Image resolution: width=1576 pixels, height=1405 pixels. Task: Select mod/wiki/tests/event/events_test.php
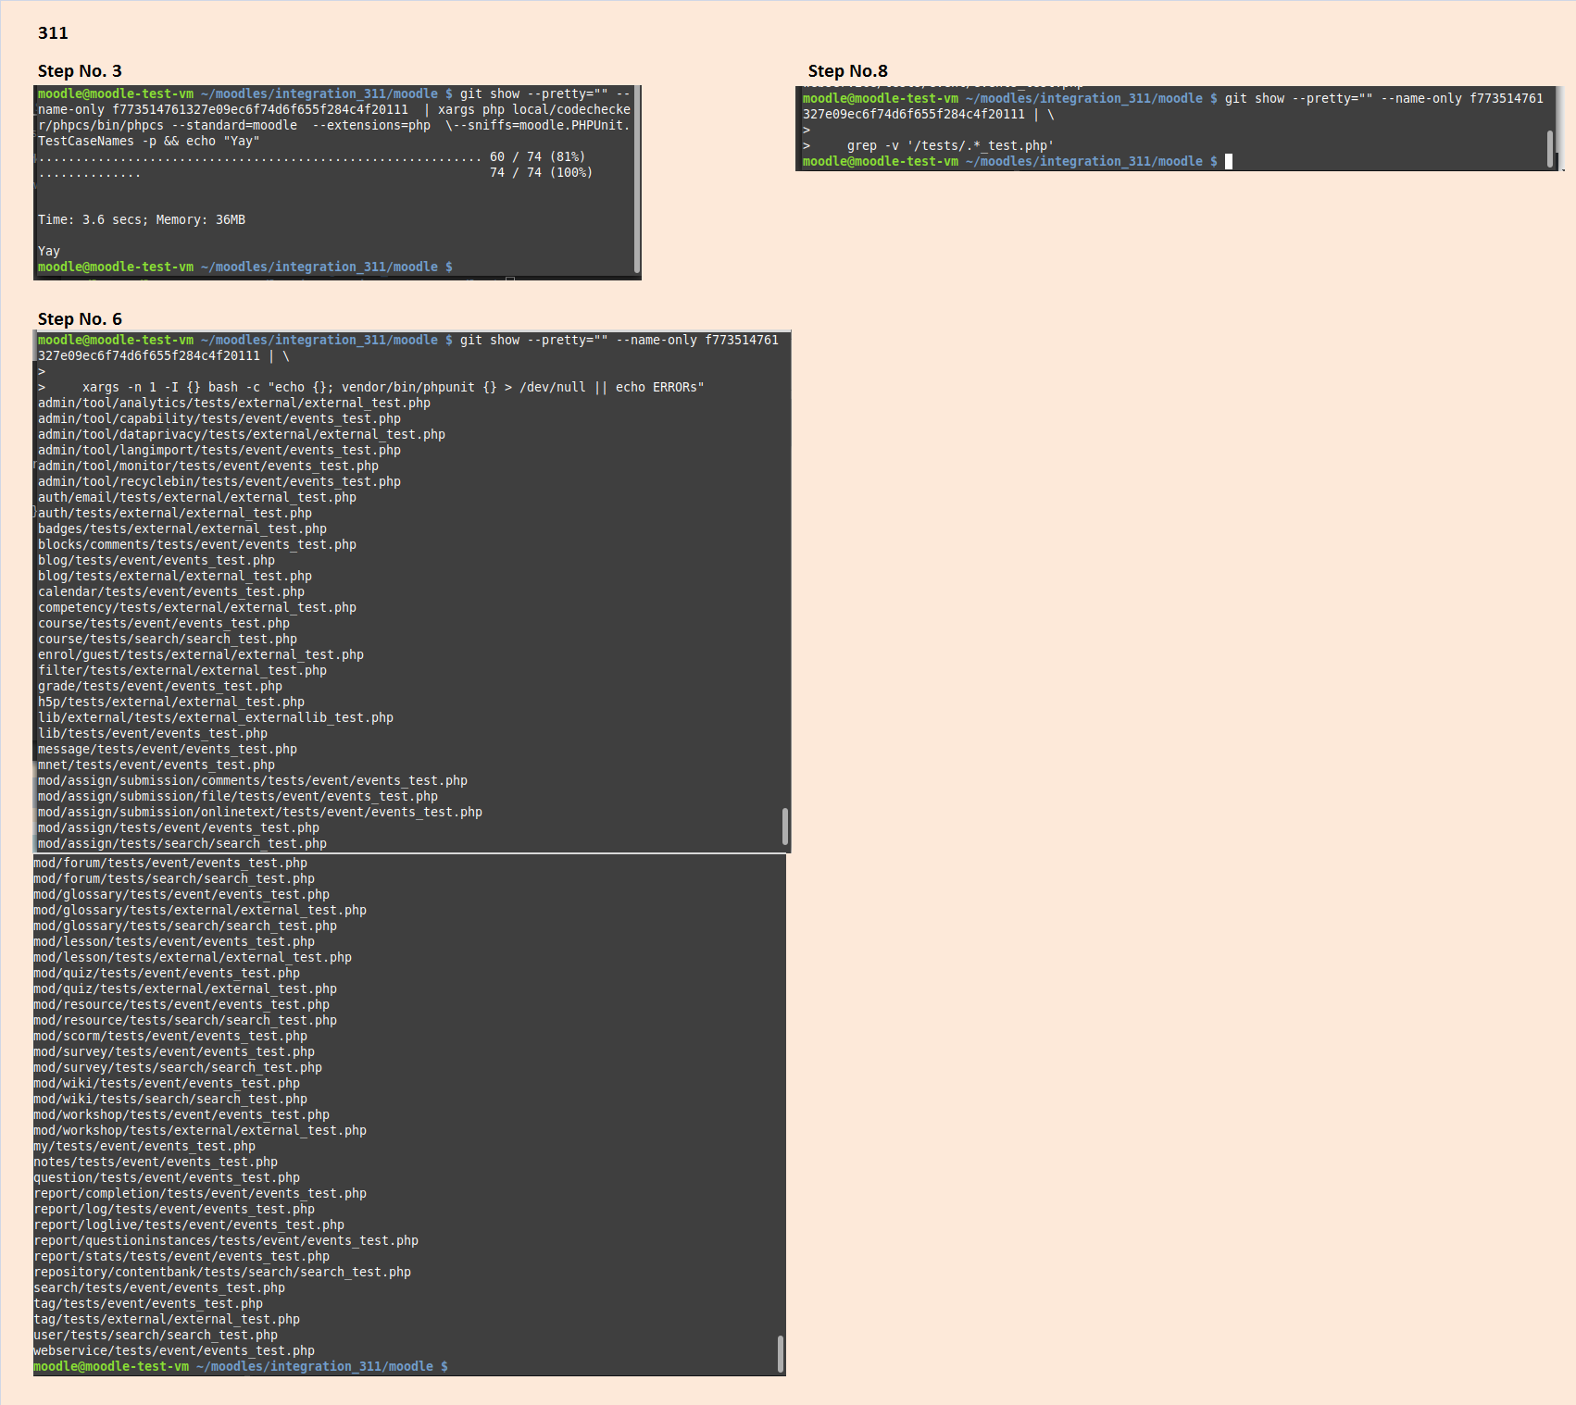click(167, 1084)
